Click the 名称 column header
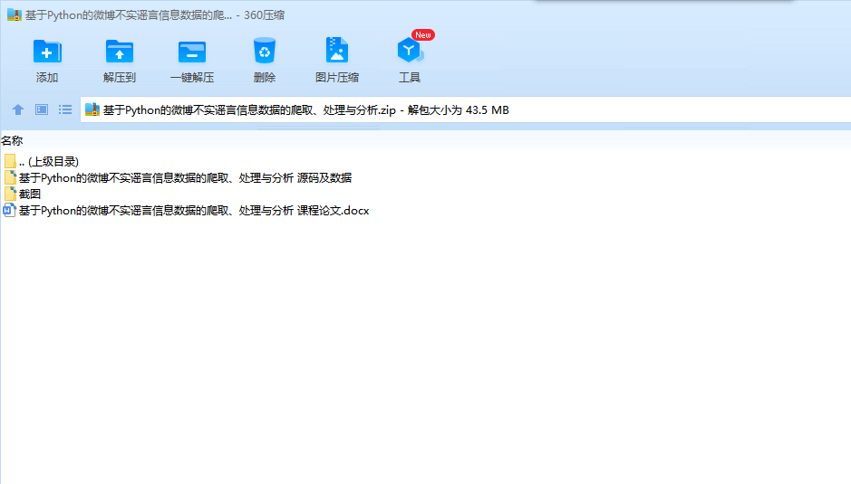 pos(12,141)
